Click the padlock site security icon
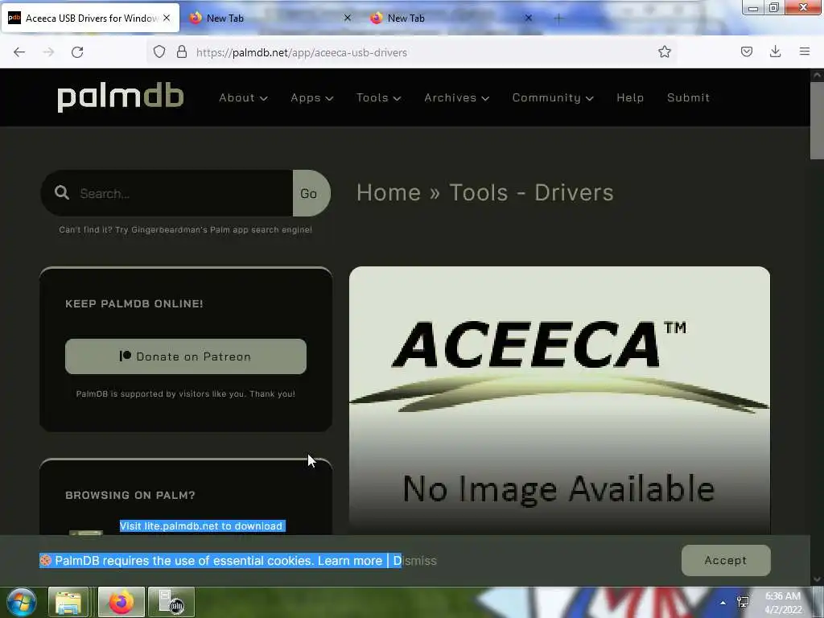824x618 pixels. (181, 52)
